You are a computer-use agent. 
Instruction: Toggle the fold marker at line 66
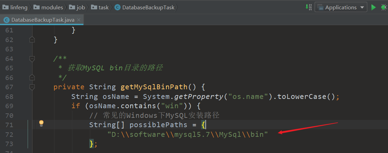point(32,78)
